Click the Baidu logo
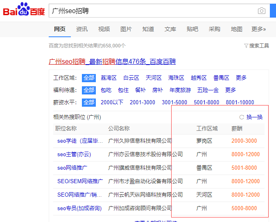Image resolution: width=276 pixels, height=222 pixels. 24,10
